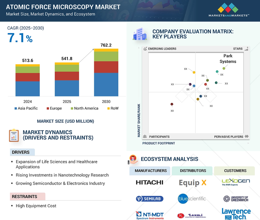The width and height of the screenshot is (260, 220).
Task: Click the "2024" axis label
Action: tap(27, 102)
